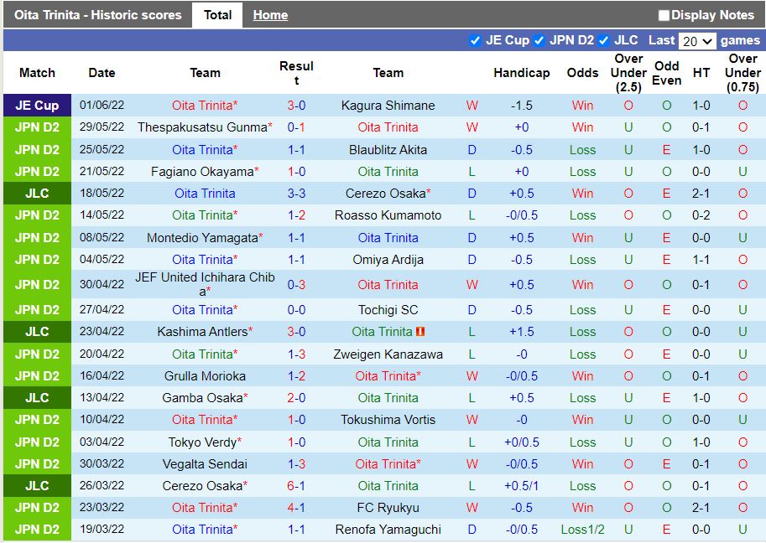This screenshot has height=543, width=766.
Task: Click the 3-0 result against Kagura Shimane
Action: [x=296, y=106]
